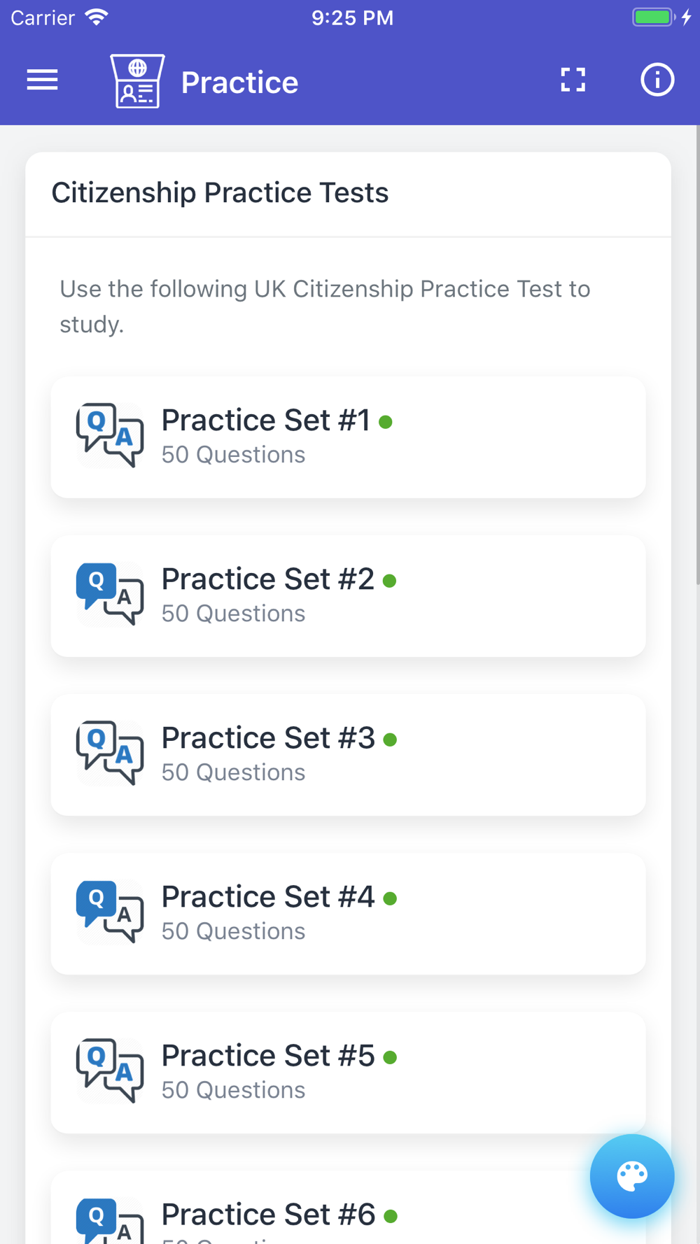Launch Practice Set #4 test

[x=348, y=914]
